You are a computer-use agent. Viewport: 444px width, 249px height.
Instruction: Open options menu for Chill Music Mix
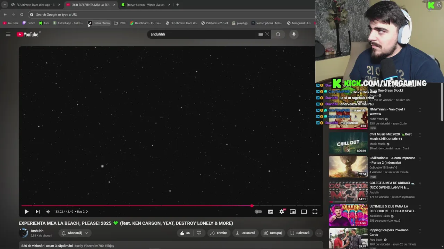(420, 135)
